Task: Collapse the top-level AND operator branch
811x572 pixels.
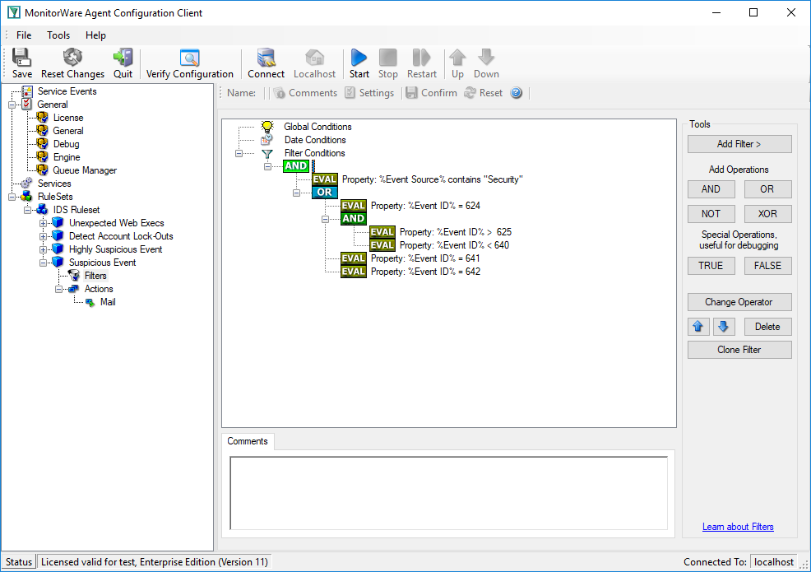Action: (267, 167)
